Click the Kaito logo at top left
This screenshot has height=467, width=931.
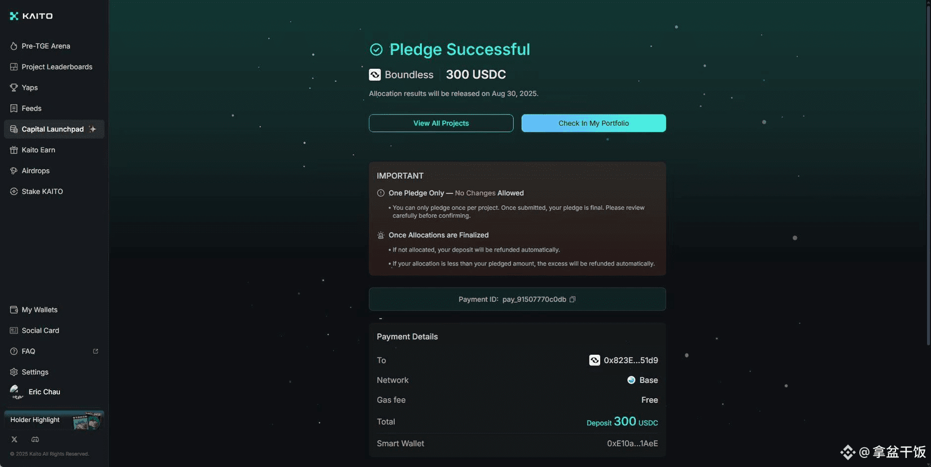(31, 16)
